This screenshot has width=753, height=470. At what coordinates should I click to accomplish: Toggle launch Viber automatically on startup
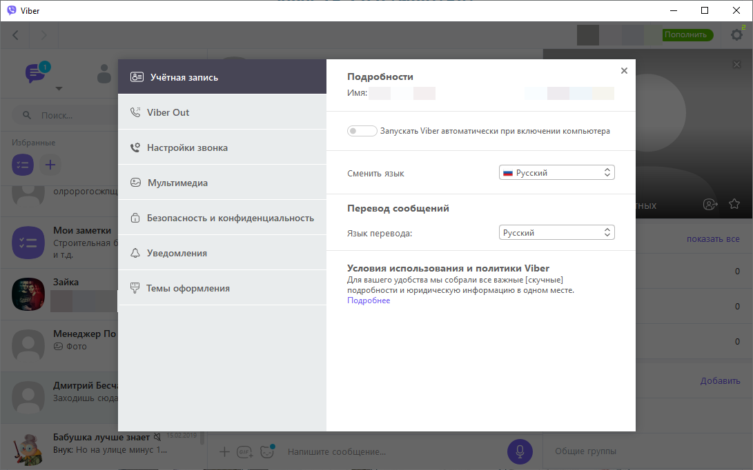(362, 131)
